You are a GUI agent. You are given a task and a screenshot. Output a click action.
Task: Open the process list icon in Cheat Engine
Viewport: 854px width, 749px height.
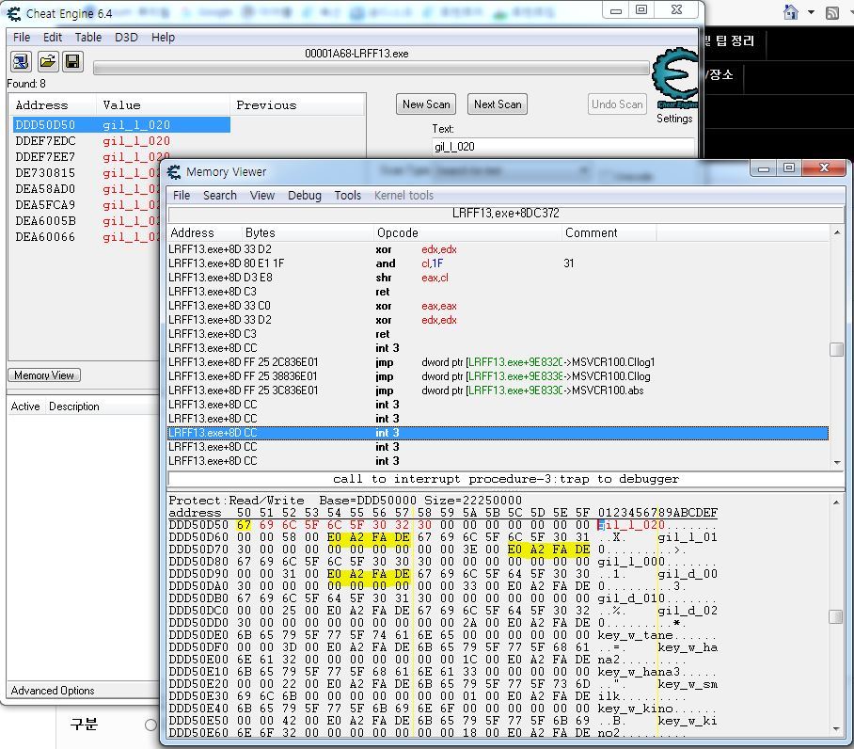click(21, 61)
